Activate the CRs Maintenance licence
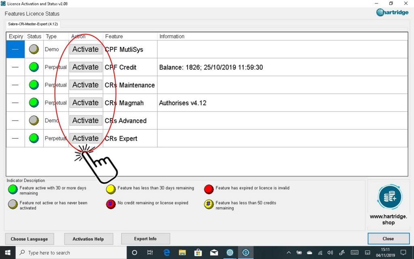Image resolution: width=414 pixels, height=259 pixels. click(x=86, y=85)
